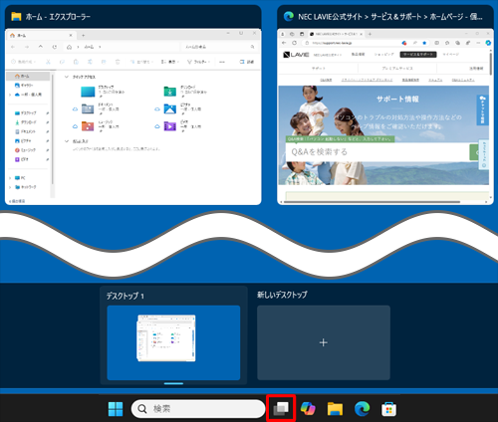
Task: Create a new desktop with plus tile
Action: (324, 342)
